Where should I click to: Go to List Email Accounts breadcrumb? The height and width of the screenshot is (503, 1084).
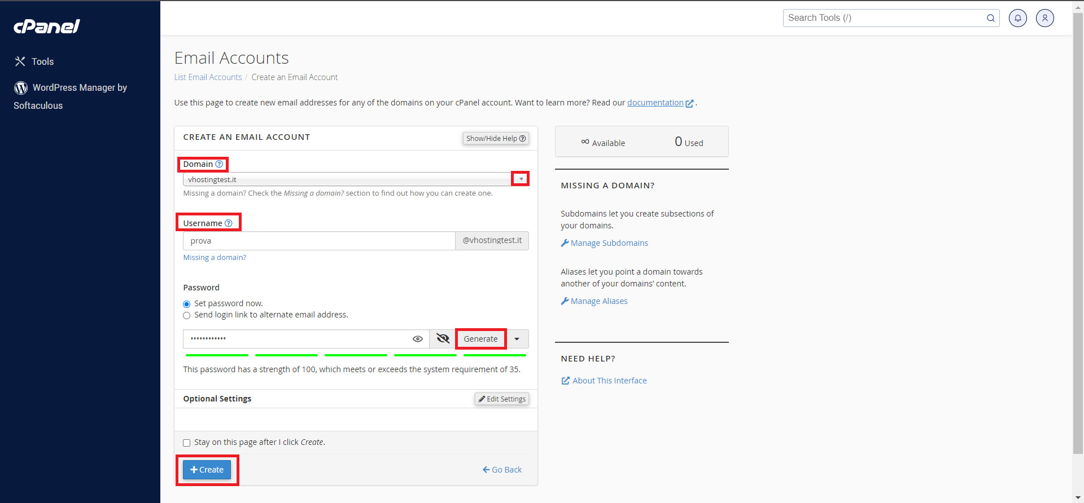pos(208,77)
